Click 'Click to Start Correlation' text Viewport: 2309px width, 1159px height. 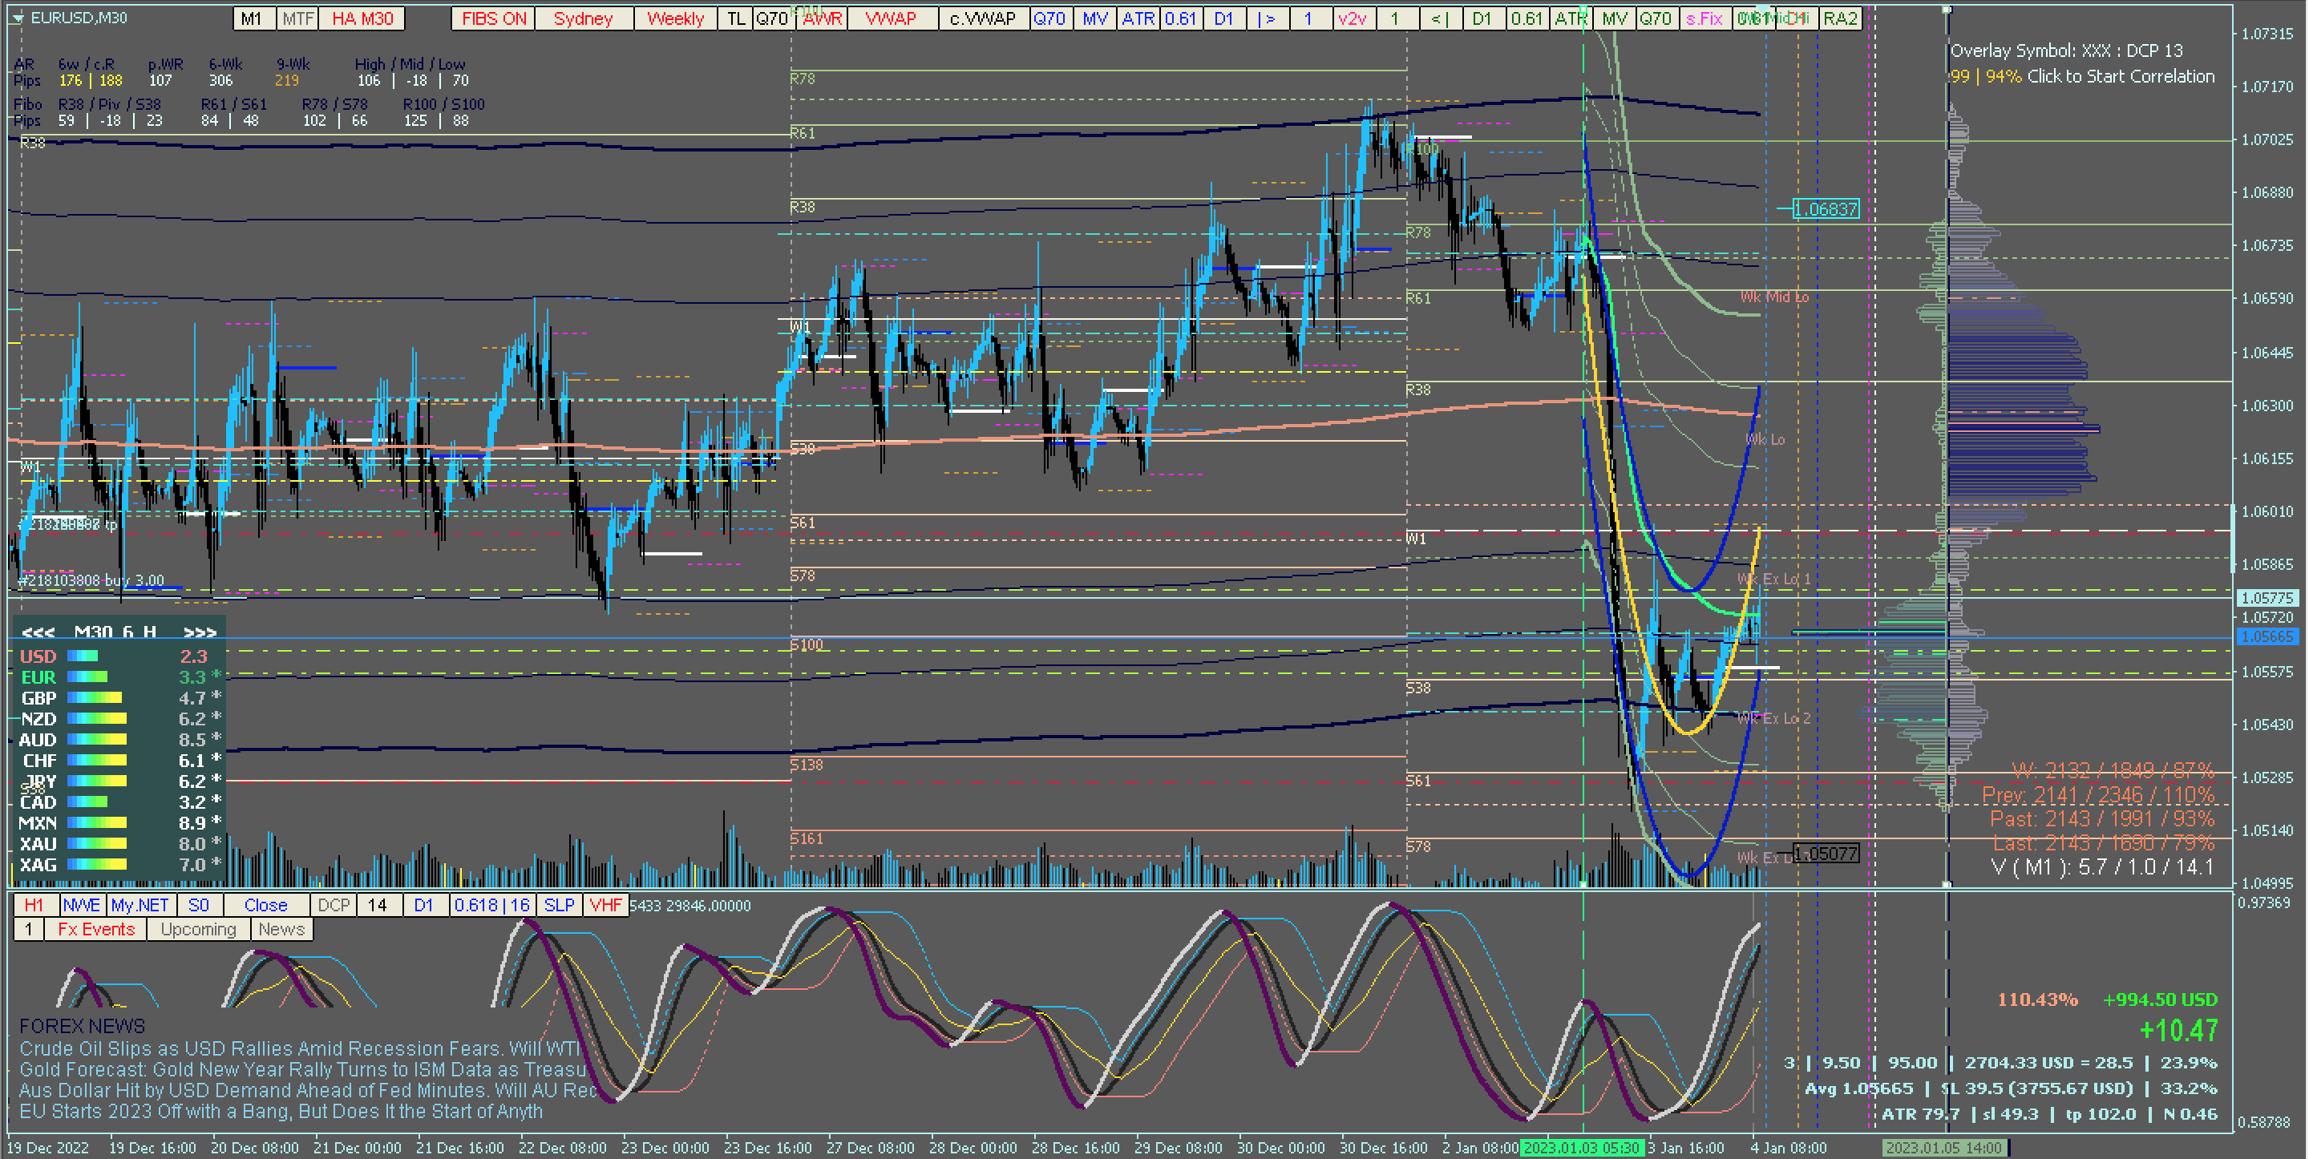(x=2120, y=77)
